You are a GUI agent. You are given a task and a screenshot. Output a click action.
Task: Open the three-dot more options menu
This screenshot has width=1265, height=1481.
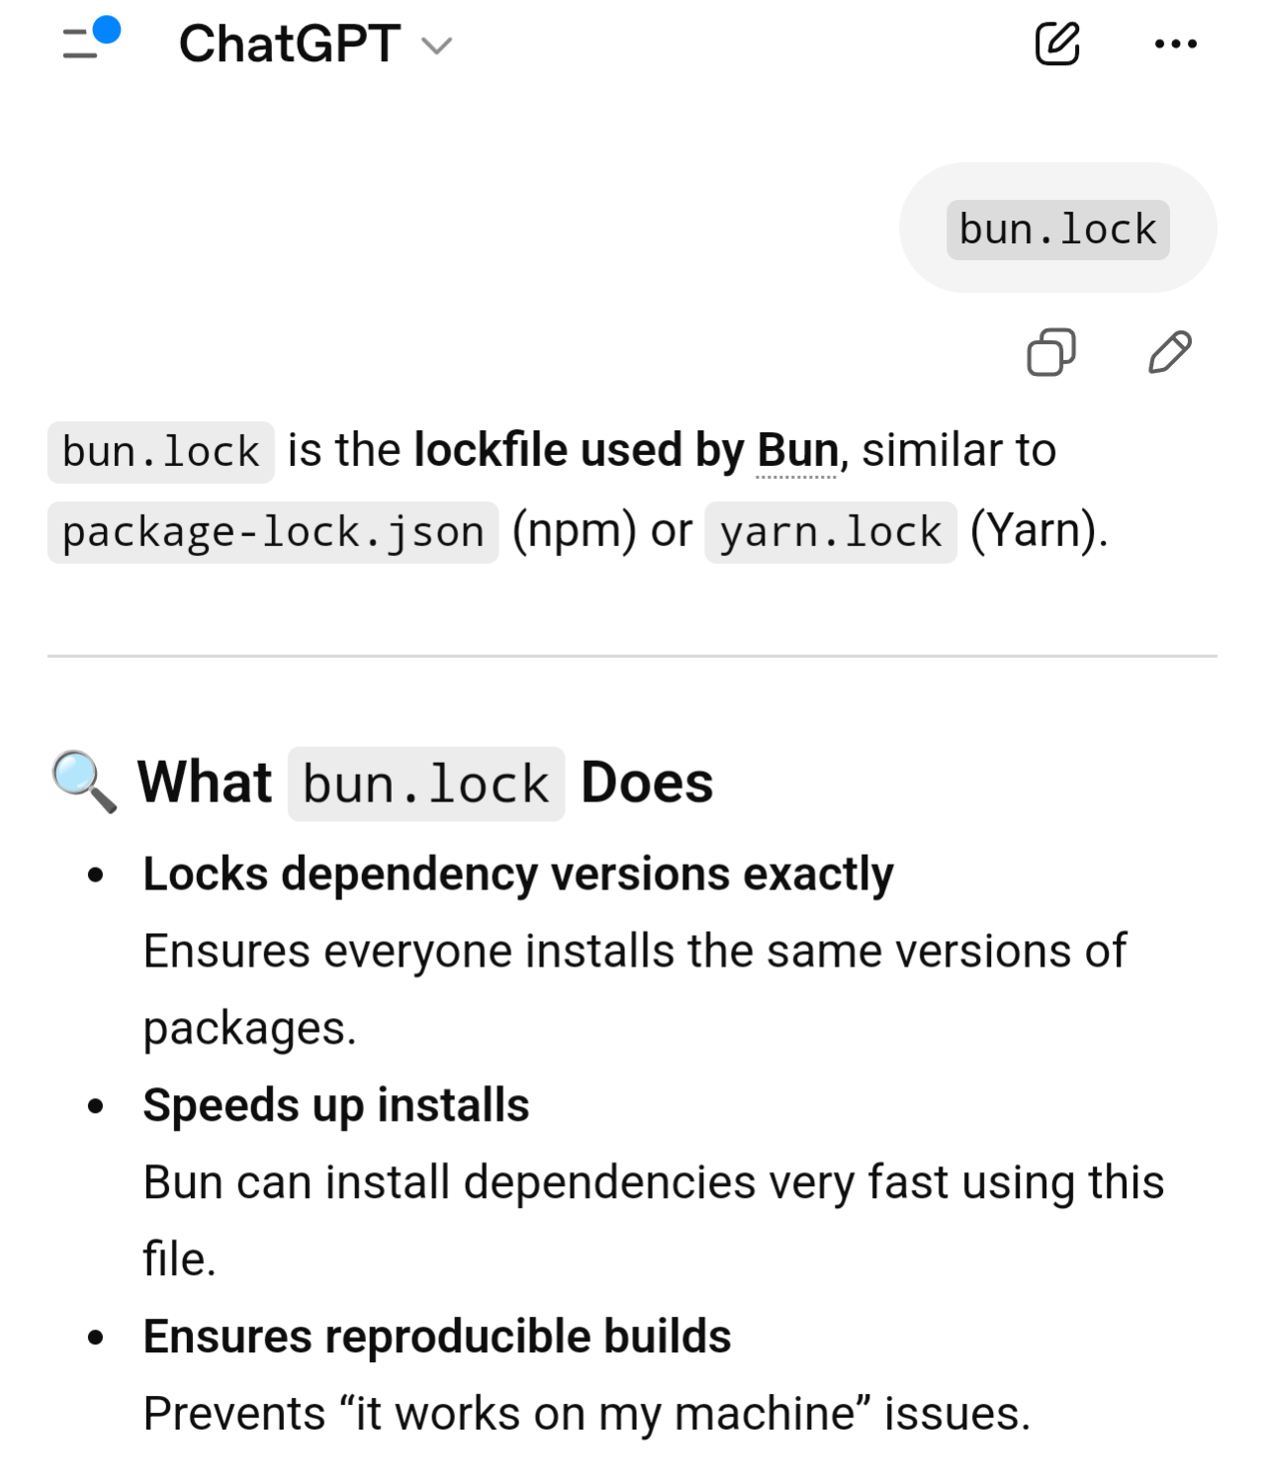(1175, 44)
